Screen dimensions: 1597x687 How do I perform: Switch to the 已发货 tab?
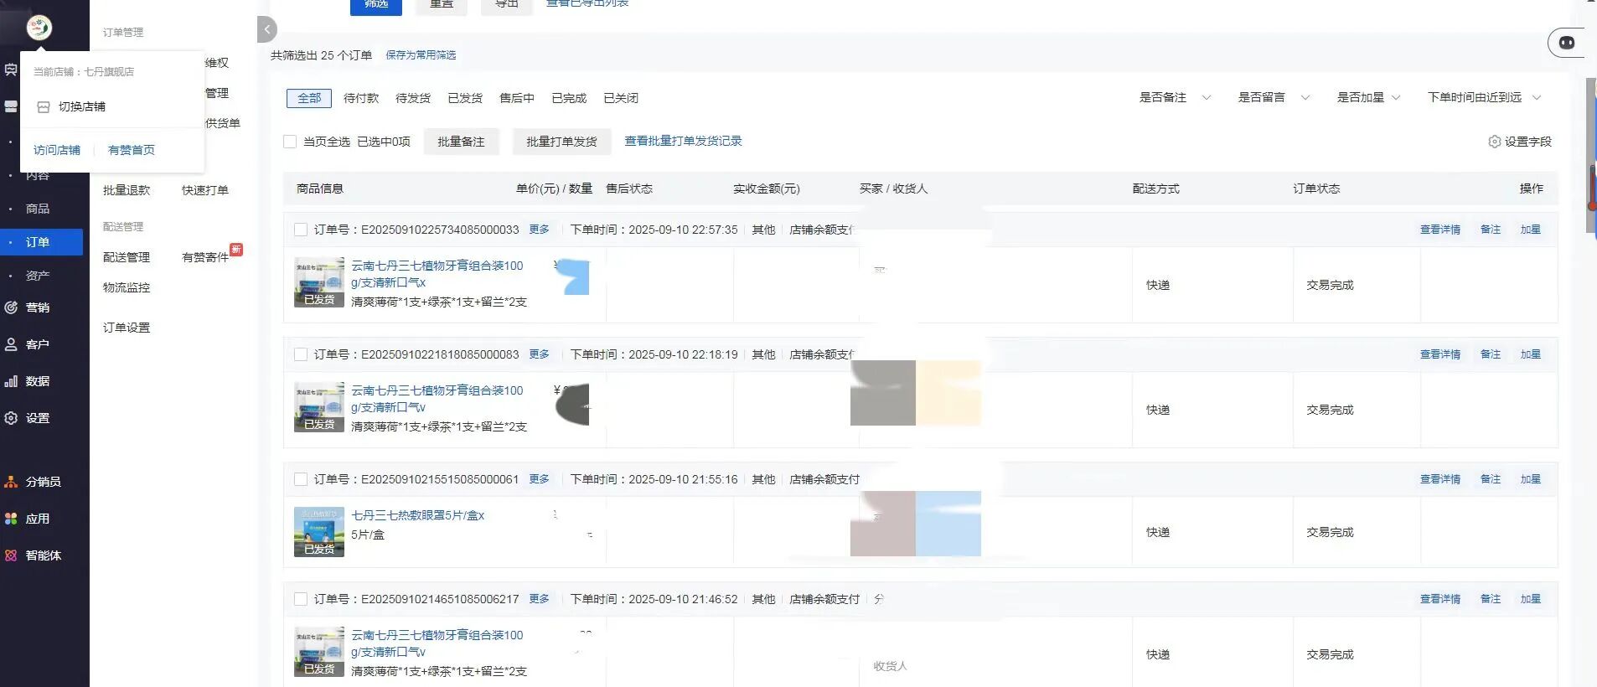point(465,98)
